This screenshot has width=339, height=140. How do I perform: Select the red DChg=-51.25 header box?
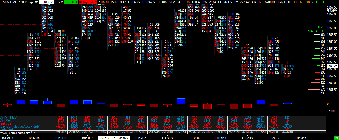(x=88, y=2)
